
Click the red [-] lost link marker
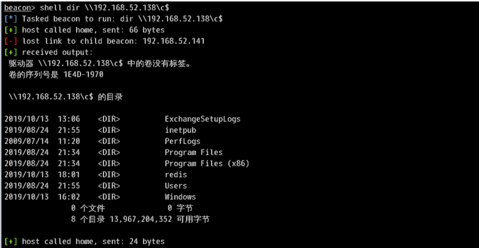(x=11, y=41)
